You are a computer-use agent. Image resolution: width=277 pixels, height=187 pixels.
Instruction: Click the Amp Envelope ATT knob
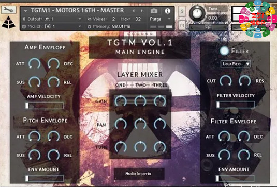tap(35, 63)
